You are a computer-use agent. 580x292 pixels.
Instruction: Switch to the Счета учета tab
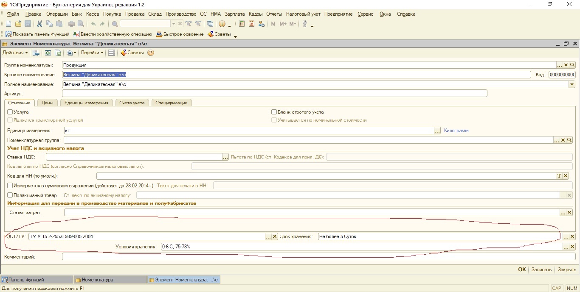(x=132, y=103)
